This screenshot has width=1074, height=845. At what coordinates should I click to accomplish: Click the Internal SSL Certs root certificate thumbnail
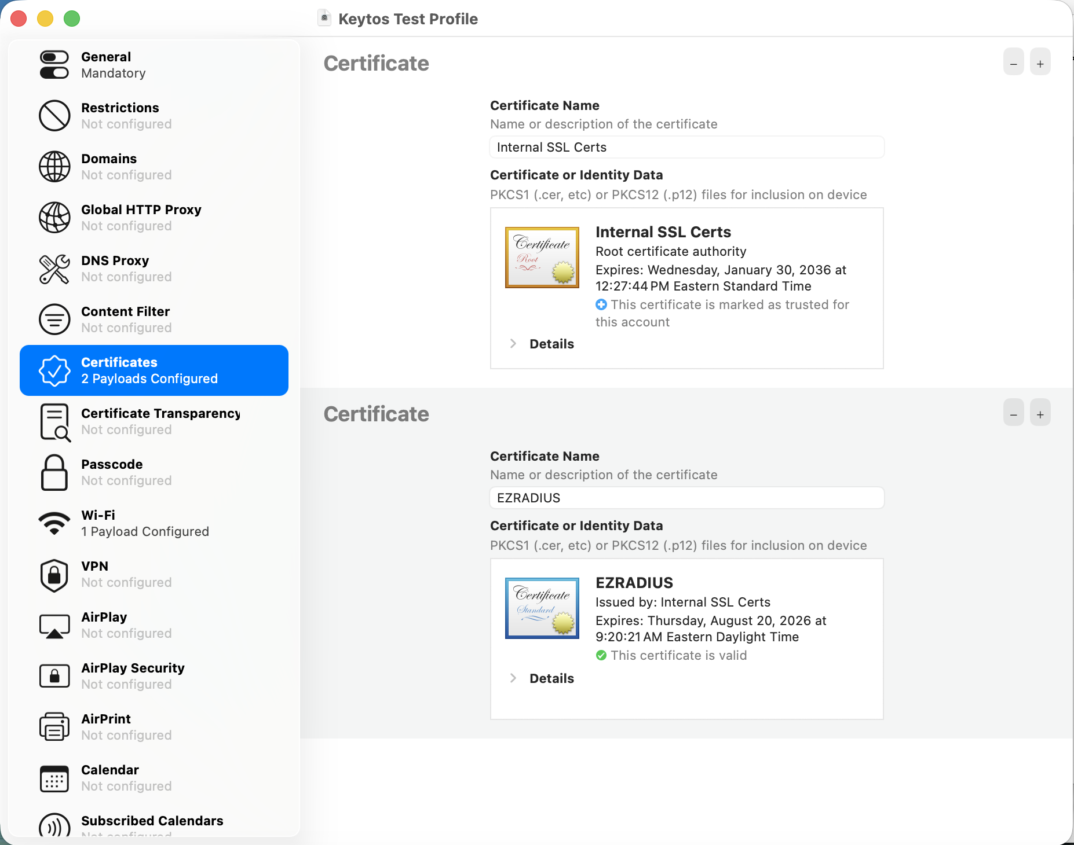542,258
